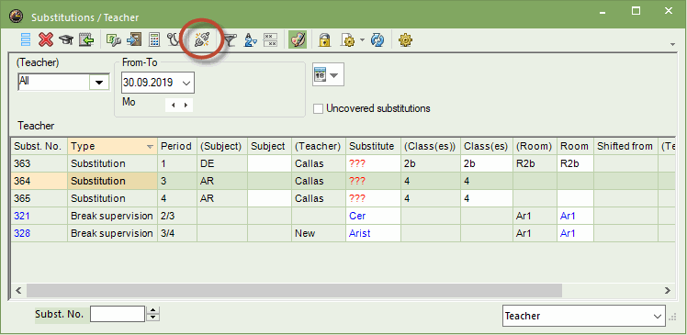This screenshot has height=335, width=687.
Task: Click the funnel filter icon
Action: [230, 40]
